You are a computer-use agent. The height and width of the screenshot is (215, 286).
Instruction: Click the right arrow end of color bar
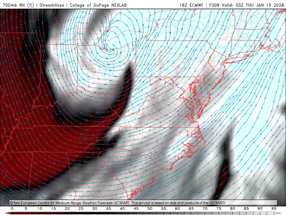(278, 213)
